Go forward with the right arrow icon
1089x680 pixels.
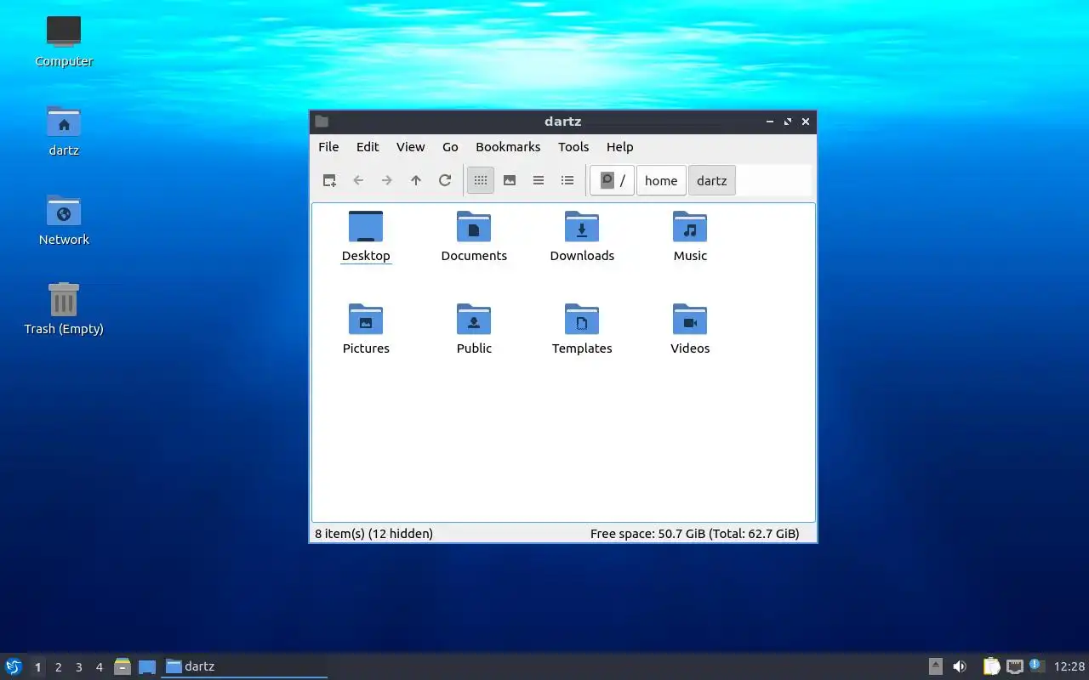pyautogui.click(x=387, y=180)
